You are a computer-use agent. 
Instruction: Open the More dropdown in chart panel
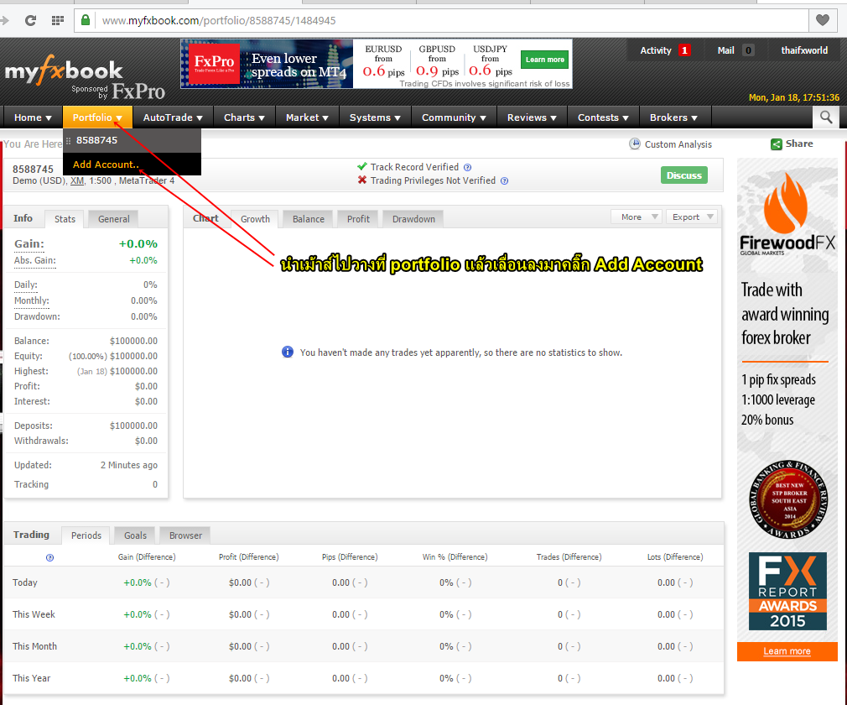pos(637,217)
